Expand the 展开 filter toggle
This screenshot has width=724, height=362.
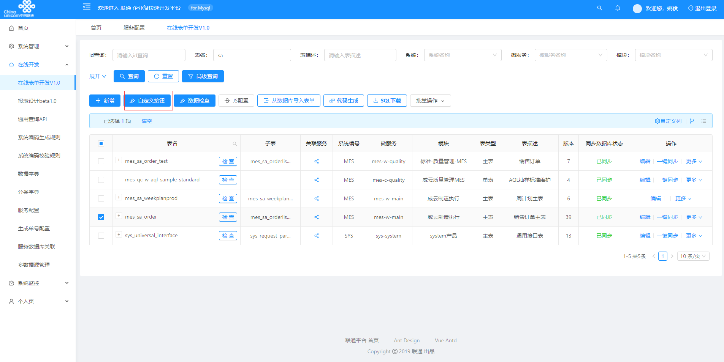point(98,76)
